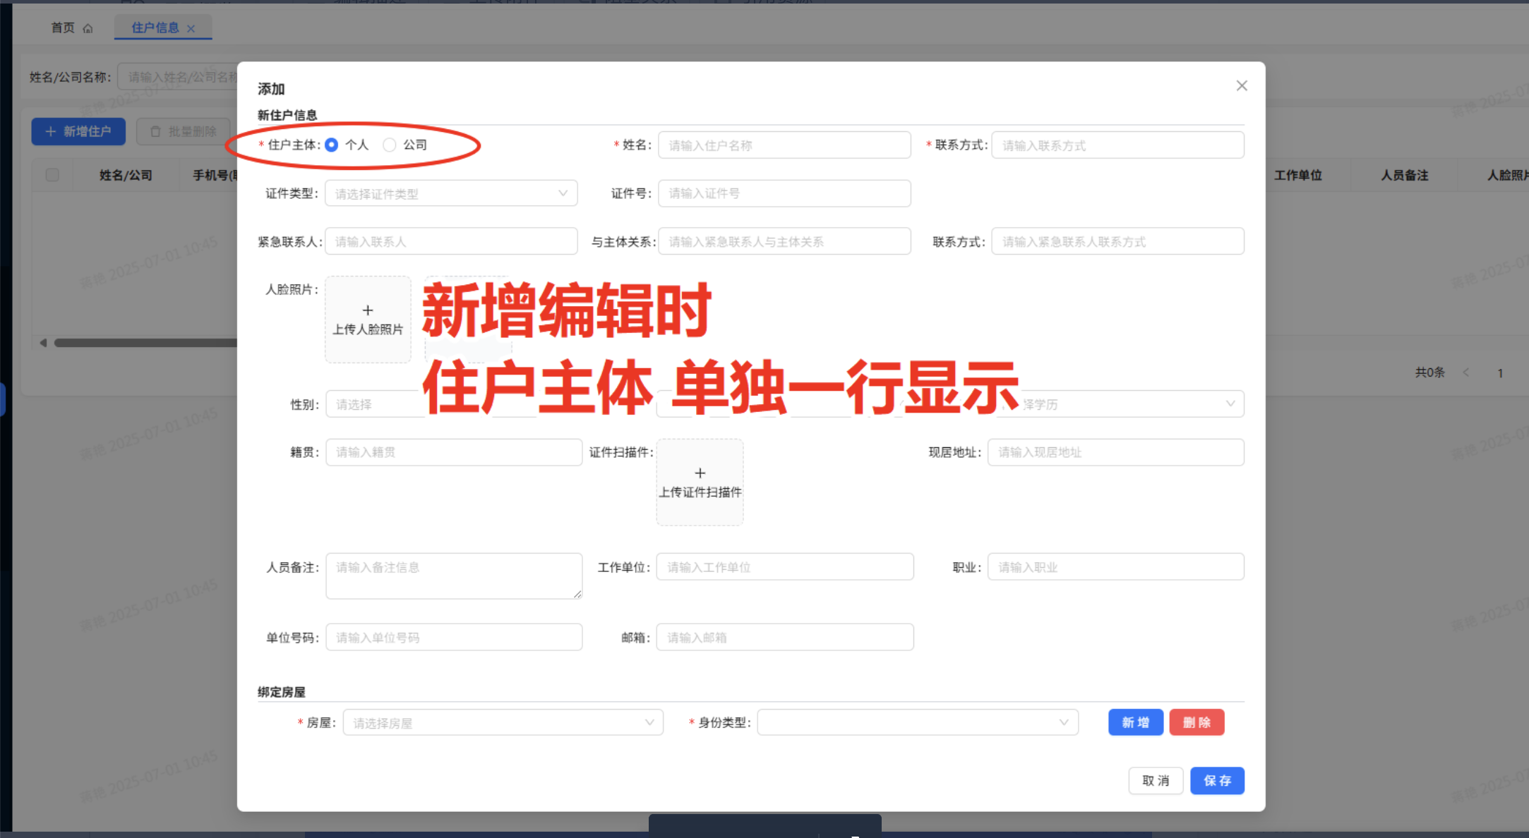Close the 添加 dialog with the X icon
Viewport: 1529px width, 838px height.
click(1242, 85)
